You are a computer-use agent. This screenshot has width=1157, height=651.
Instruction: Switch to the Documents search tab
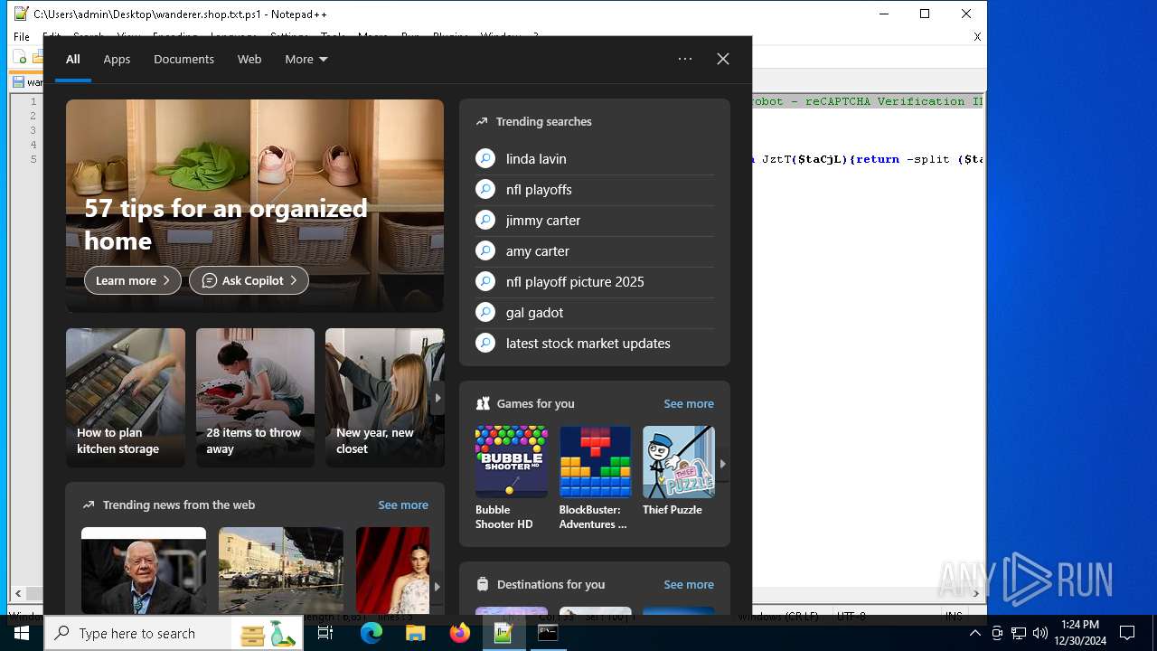tap(183, 59)
